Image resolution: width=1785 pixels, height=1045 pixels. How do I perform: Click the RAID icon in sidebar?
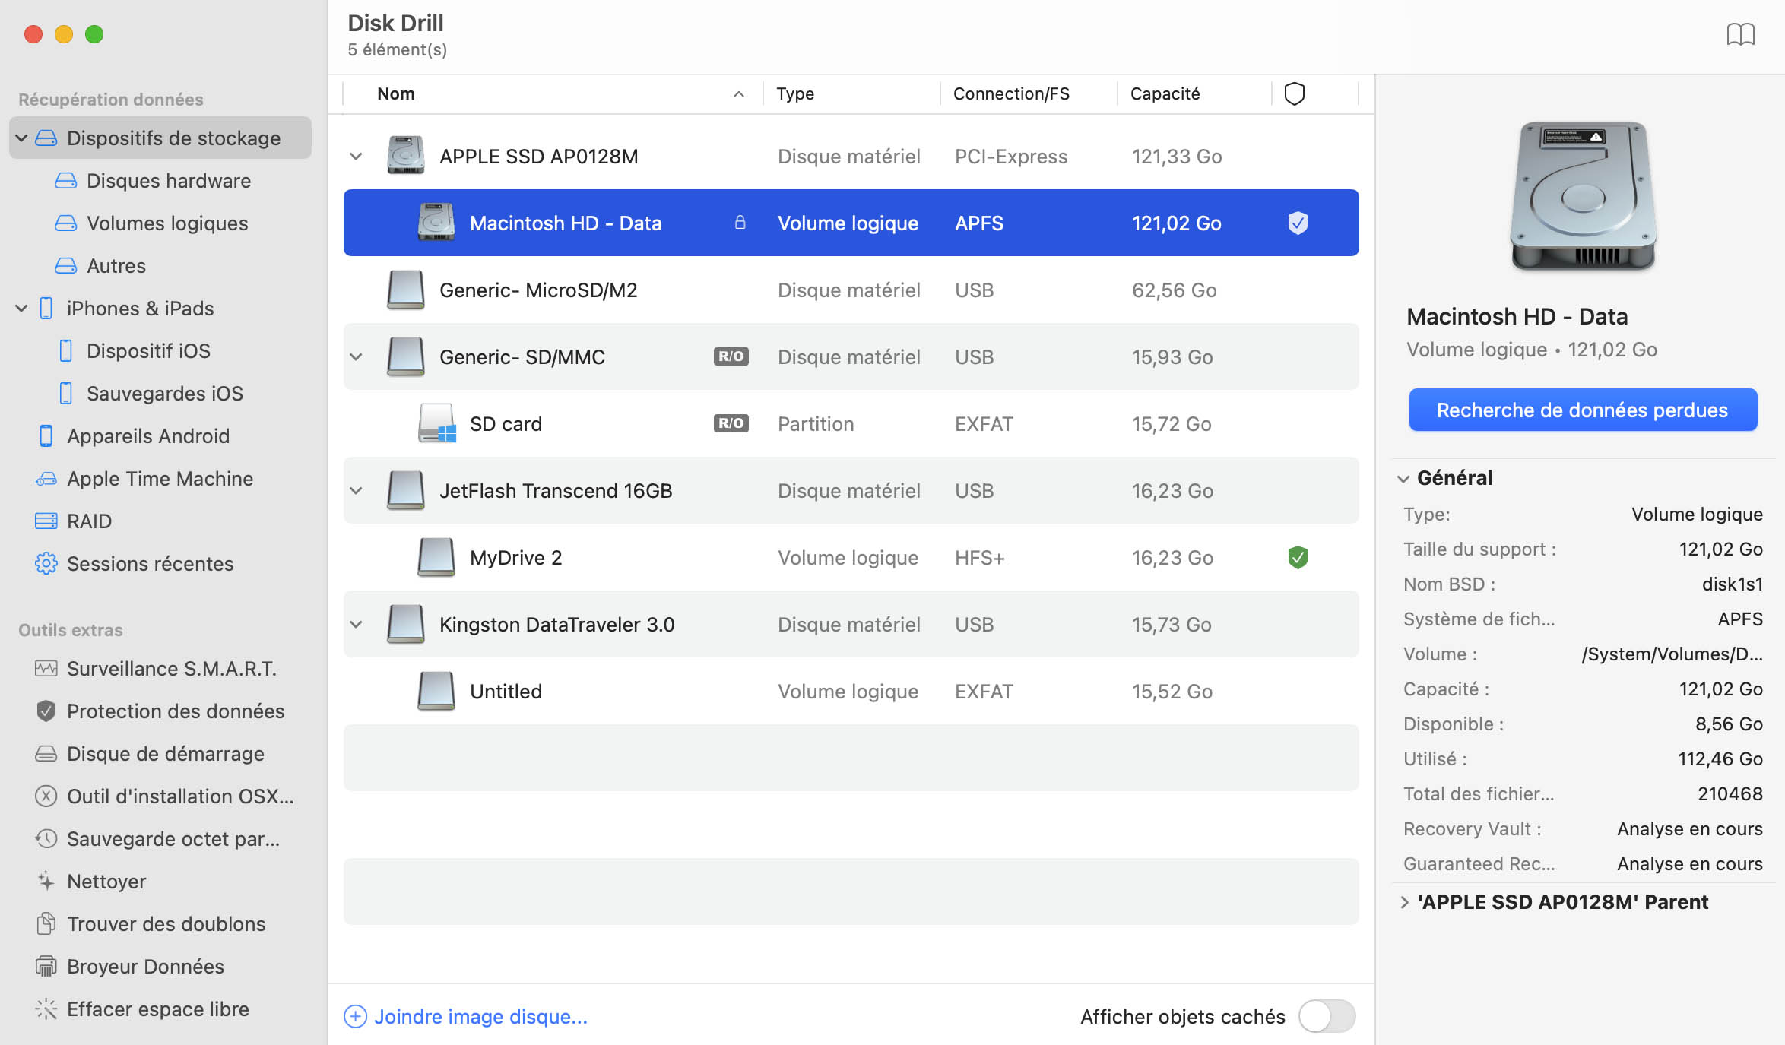click(46, 521)
